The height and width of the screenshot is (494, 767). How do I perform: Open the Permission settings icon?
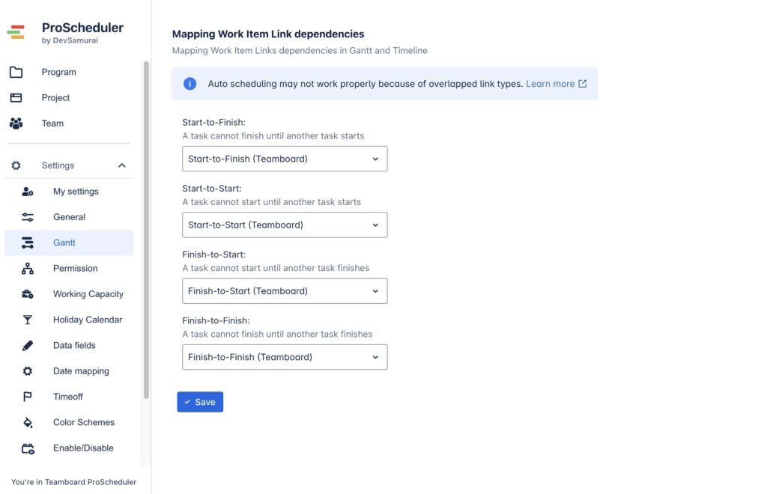[27, 268]
